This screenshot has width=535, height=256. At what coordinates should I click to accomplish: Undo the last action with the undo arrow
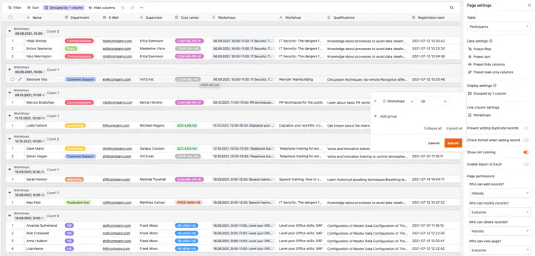[x=123, y=8]
